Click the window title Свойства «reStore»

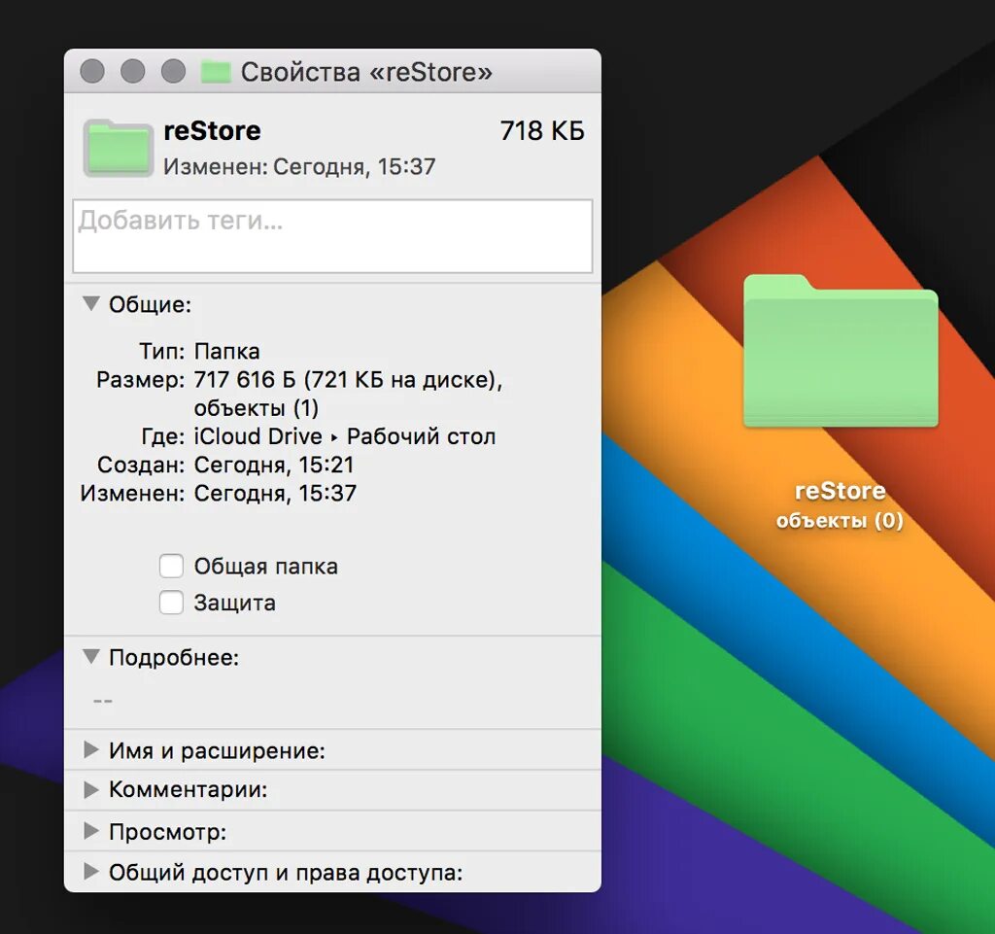pos(366,72)
